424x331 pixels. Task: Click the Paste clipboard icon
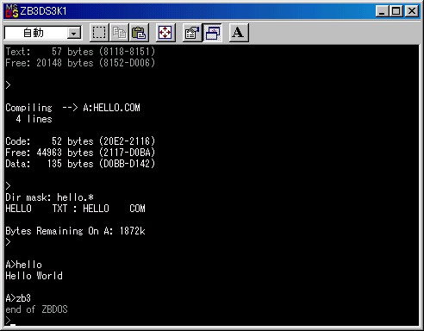coord(139,33)
